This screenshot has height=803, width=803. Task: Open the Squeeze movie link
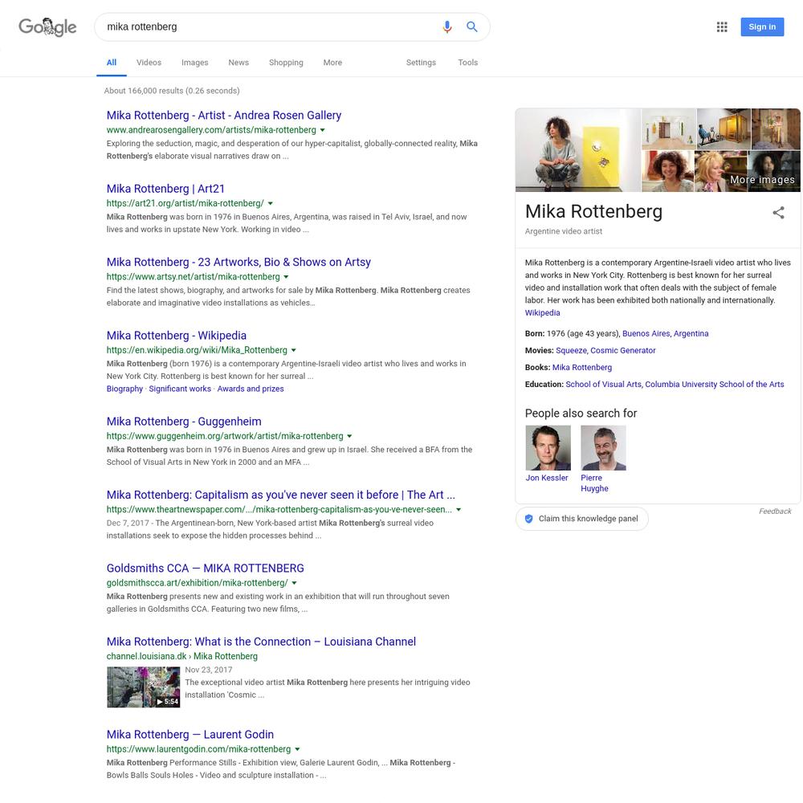(571, 350)
